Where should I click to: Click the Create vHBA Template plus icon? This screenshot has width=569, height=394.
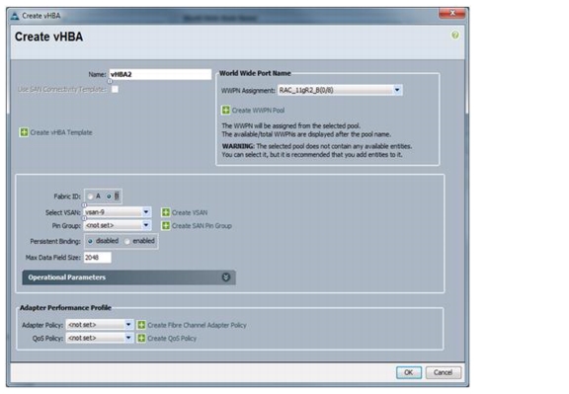point(24,132)
